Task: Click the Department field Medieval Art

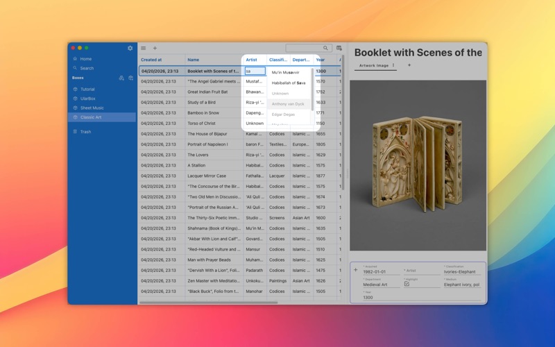Action: coord(381,285)
